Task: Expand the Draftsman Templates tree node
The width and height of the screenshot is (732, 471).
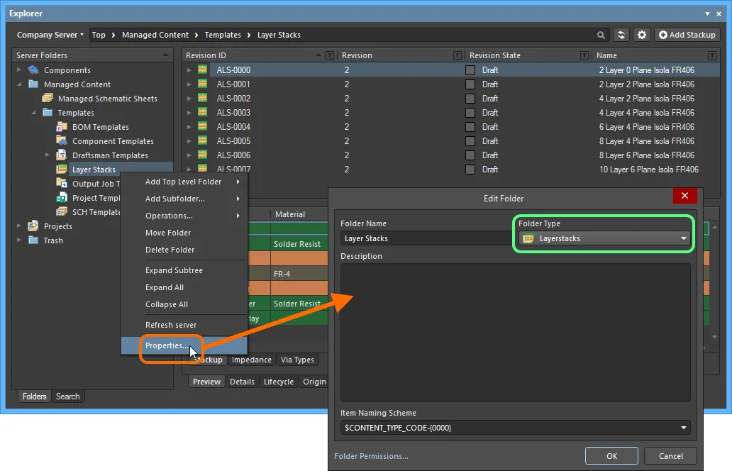Action: pos(47,155)
